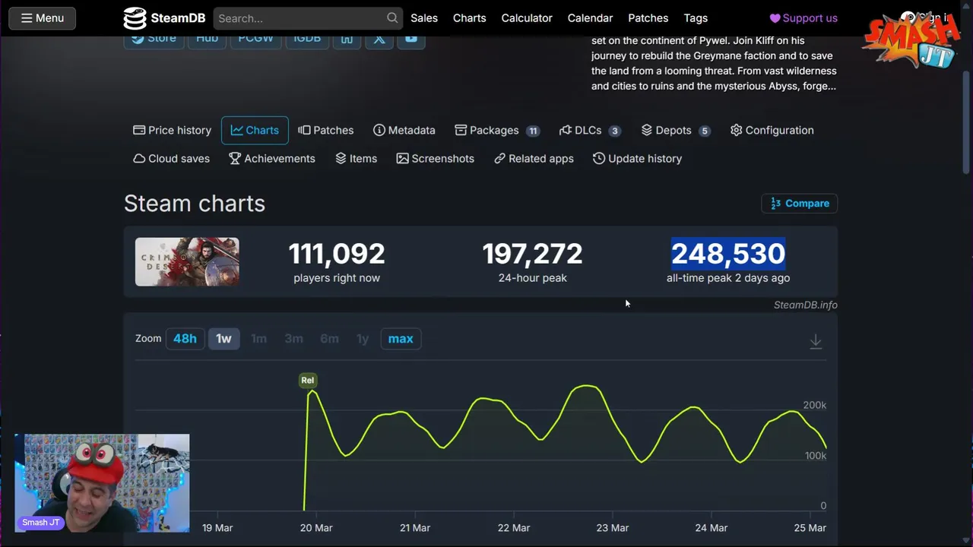The height and width of the screenshot is (547, 973).
Task: Open the DLCs tab
Action: [x=590, y=130]
